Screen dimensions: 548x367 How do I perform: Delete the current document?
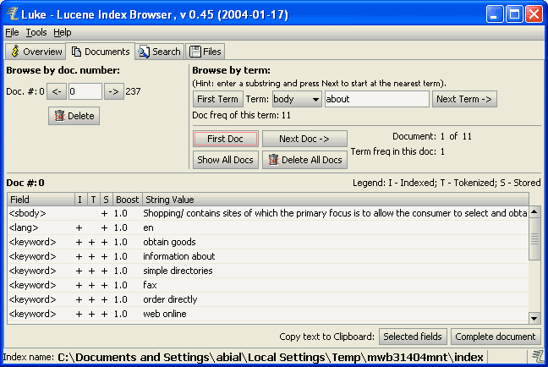coord(74,116)
